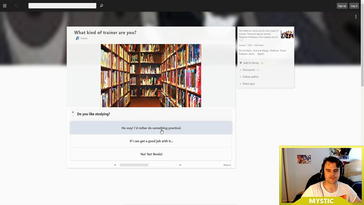Screen dimensions: 364x205
Task: Click the library bookshelf question image
Action: point(151,76)
